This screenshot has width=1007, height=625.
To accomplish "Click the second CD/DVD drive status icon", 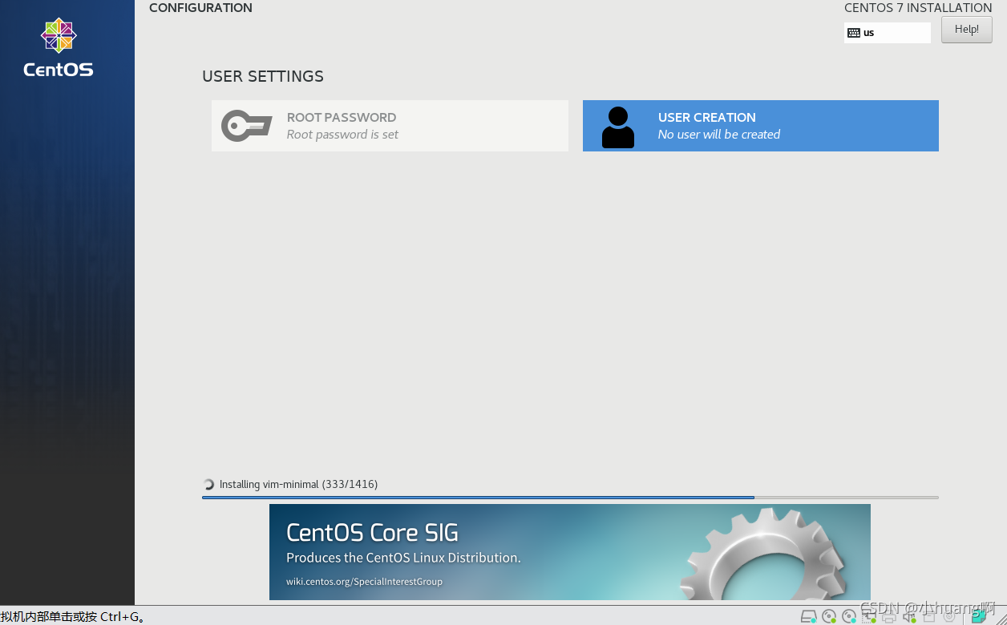I will [849, 616].
